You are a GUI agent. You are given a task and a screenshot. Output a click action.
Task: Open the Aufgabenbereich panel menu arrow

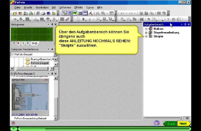[x=182, y=24]
